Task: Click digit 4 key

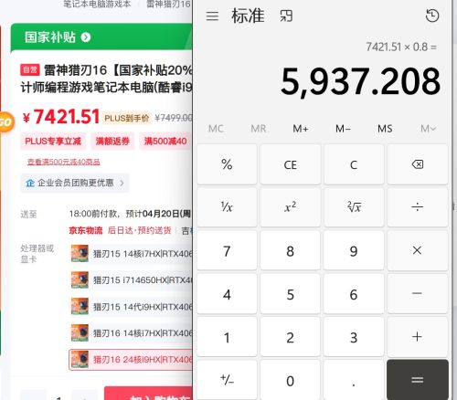Action: 227,294
